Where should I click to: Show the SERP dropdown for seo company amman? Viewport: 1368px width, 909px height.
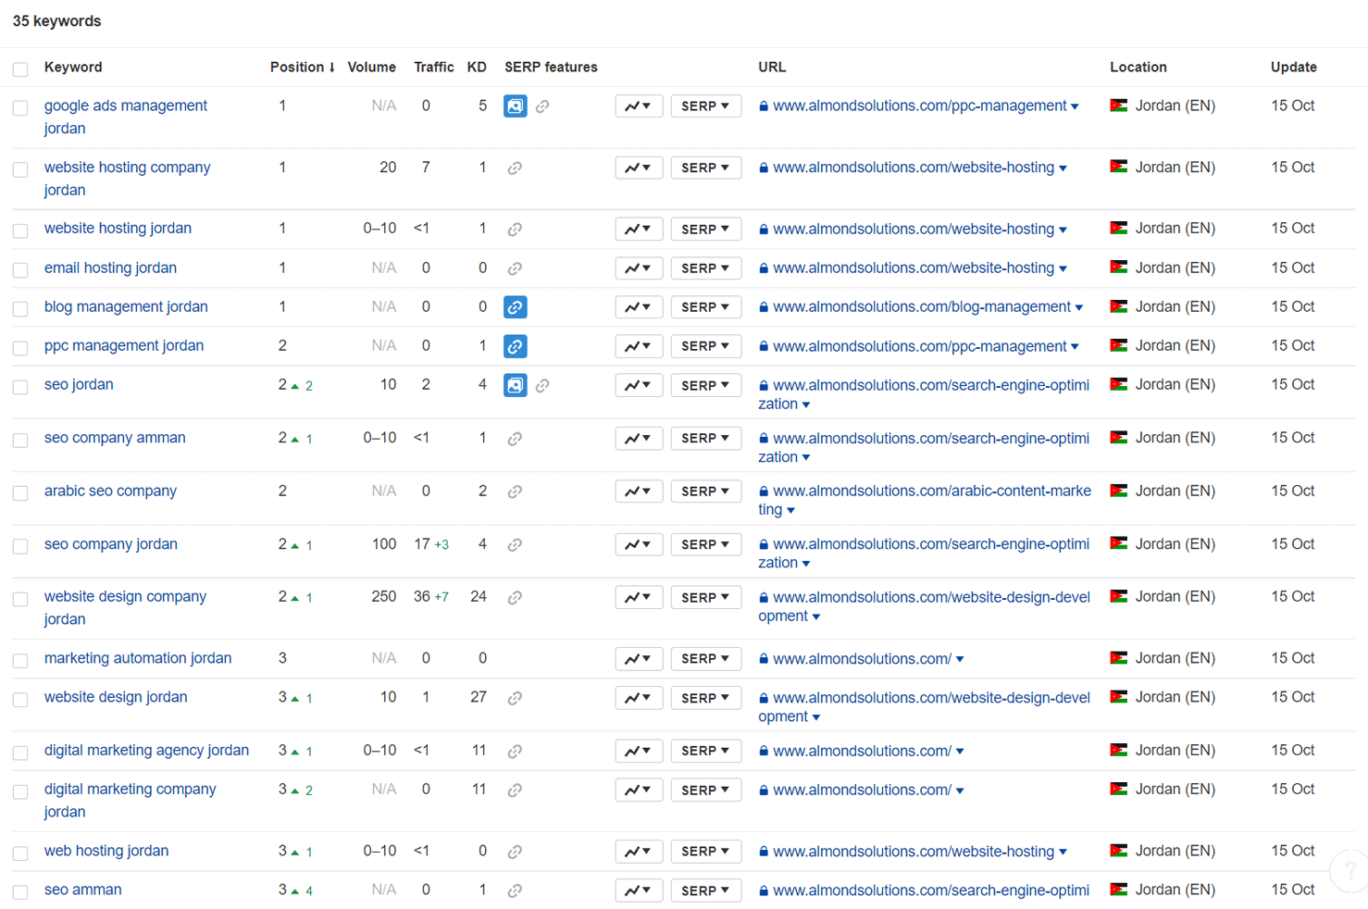[706, 439]
